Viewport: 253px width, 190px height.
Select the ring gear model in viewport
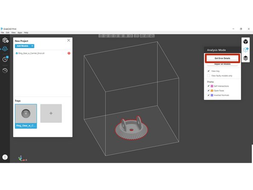click(131, 128)
